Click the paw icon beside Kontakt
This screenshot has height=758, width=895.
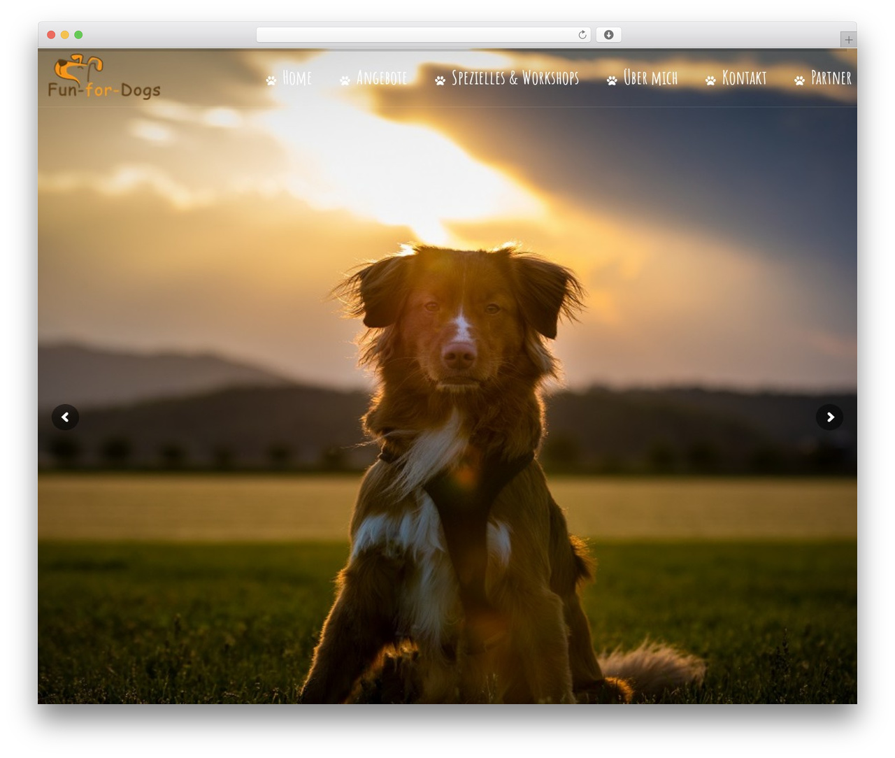click(x=710, y=80)
